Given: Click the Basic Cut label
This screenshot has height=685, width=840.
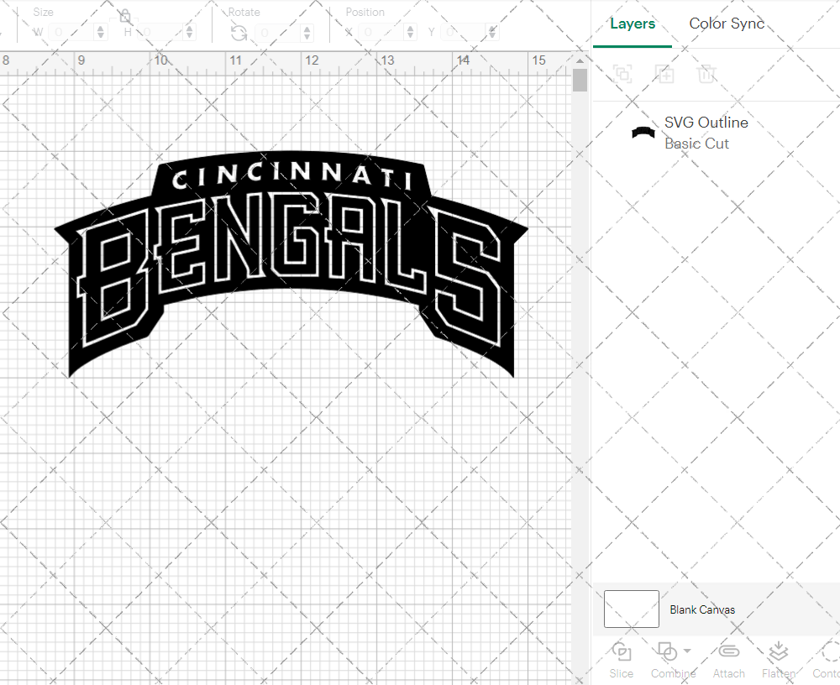Looking at the screenshot, I should point(696,144).
